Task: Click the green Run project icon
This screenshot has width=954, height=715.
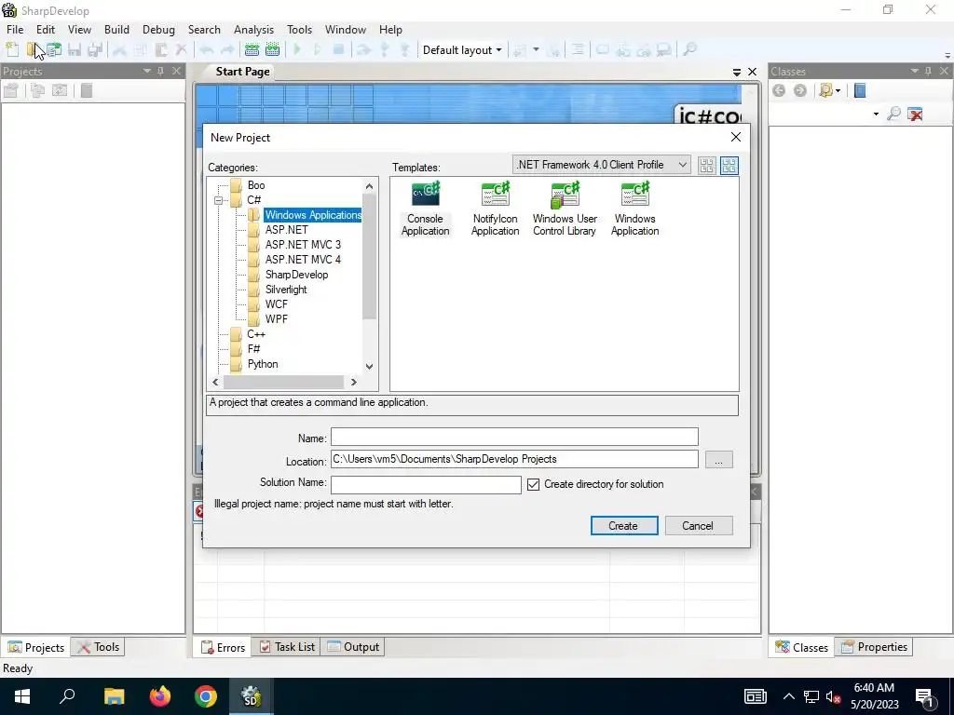Action: point(297,50)
